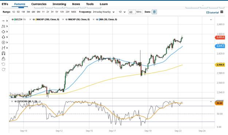228x135 pixels.
Task: Set range to 3Y
Action: pos(52,12)
